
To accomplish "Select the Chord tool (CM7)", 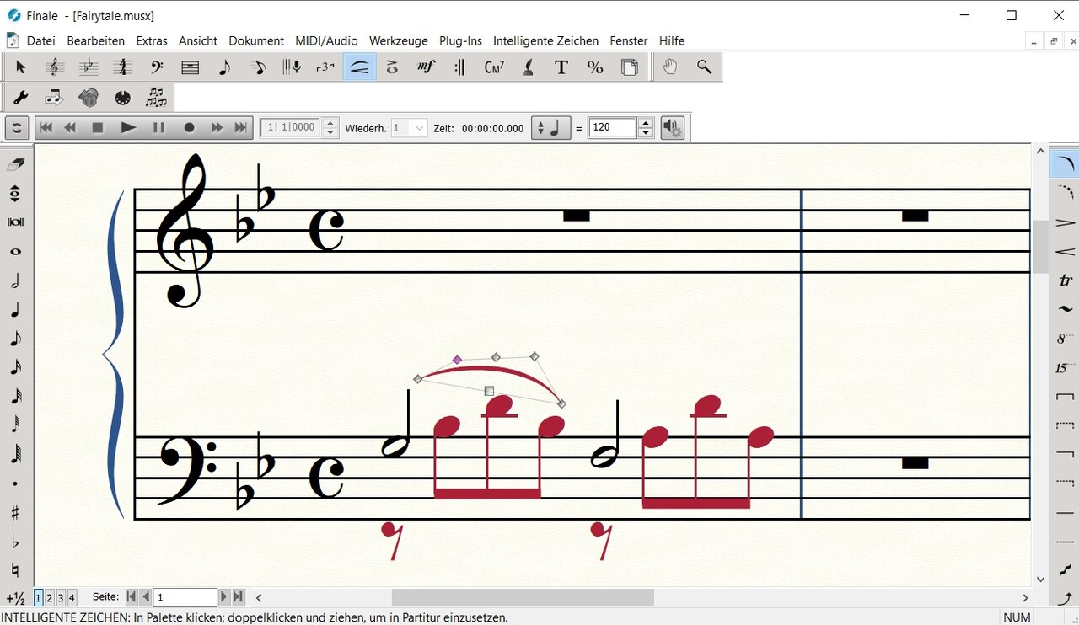I will 494,67.
